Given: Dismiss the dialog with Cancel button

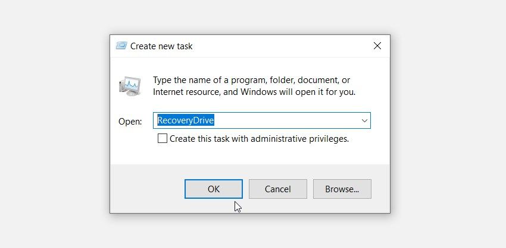Looking at the screenshot, I should click(x=278, y=189).
